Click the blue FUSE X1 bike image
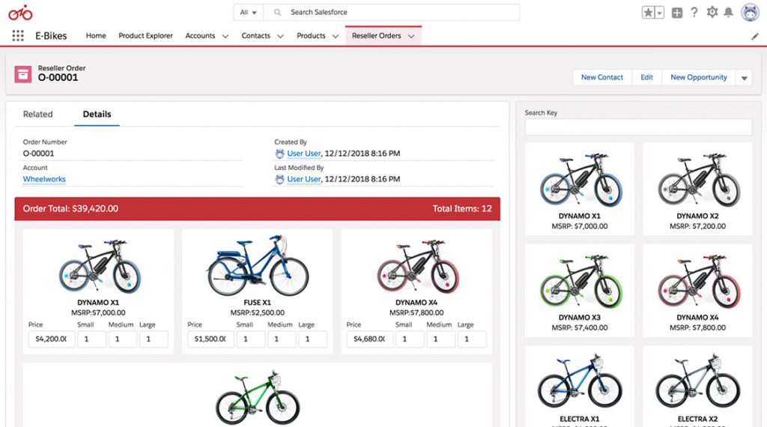 point(258,264)
